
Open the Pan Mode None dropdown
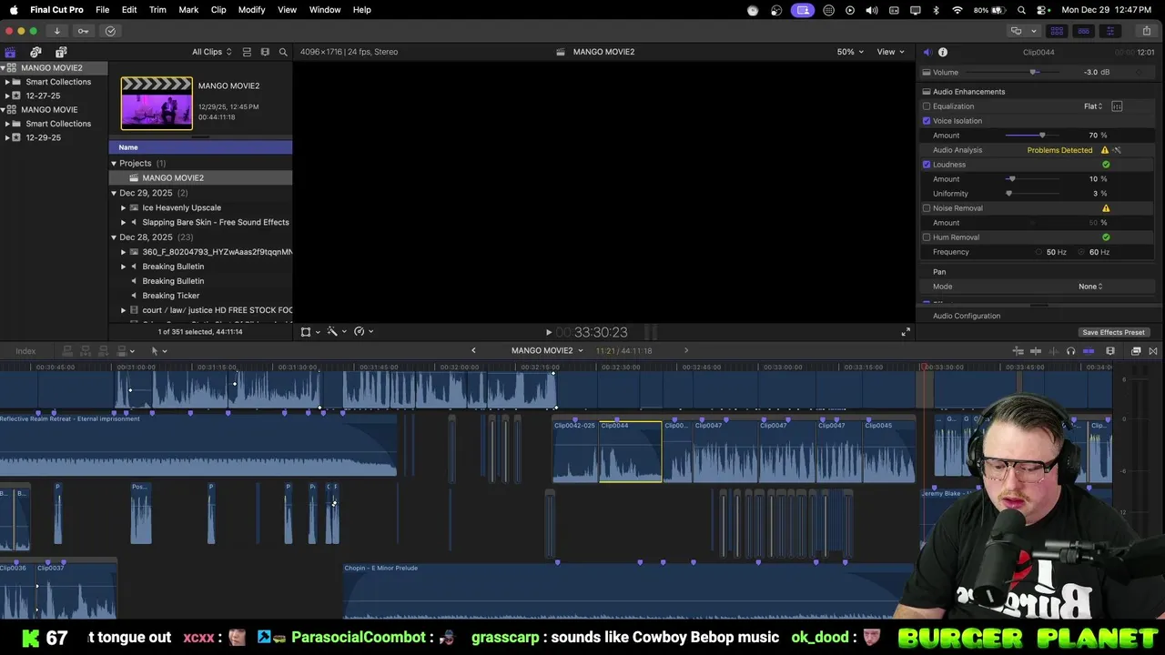tap(1090, 287)
